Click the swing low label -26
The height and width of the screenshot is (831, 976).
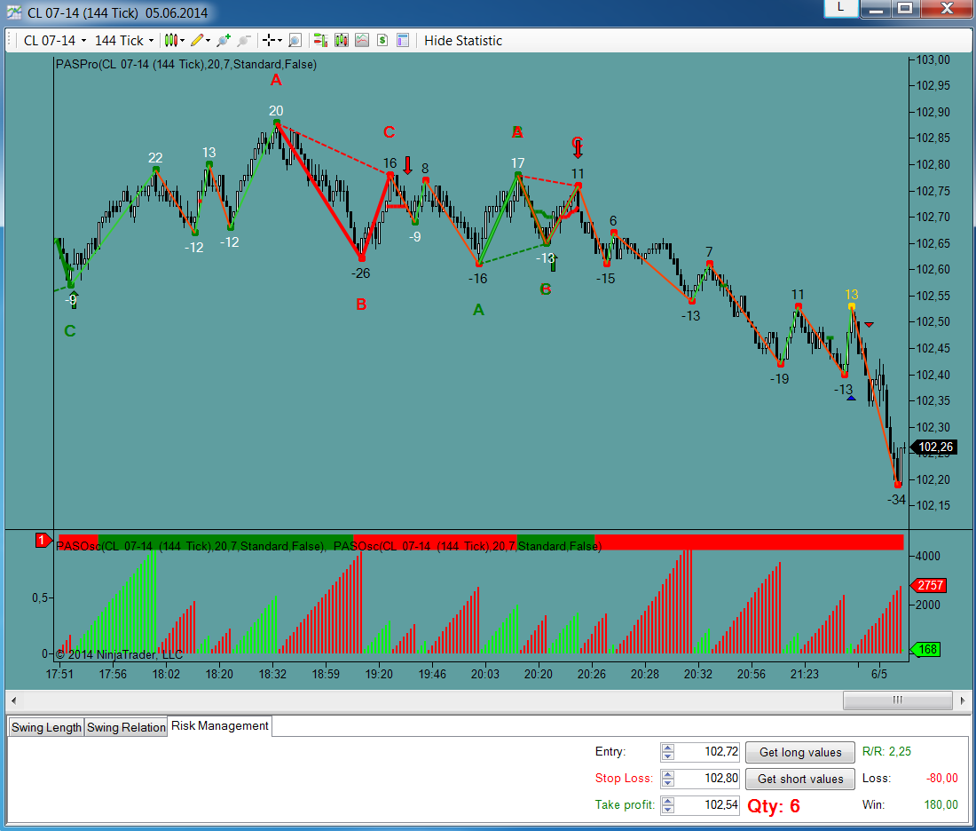360,273
